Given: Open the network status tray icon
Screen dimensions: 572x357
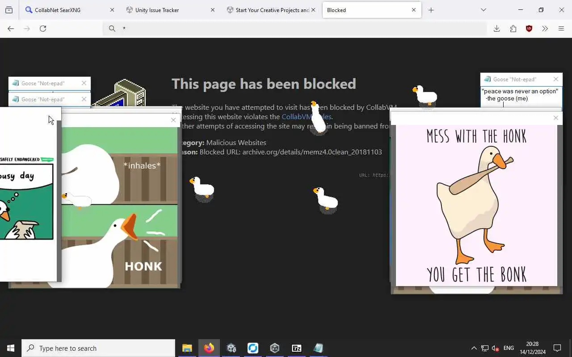Looking at the screenshot, I should pos(485,348).
